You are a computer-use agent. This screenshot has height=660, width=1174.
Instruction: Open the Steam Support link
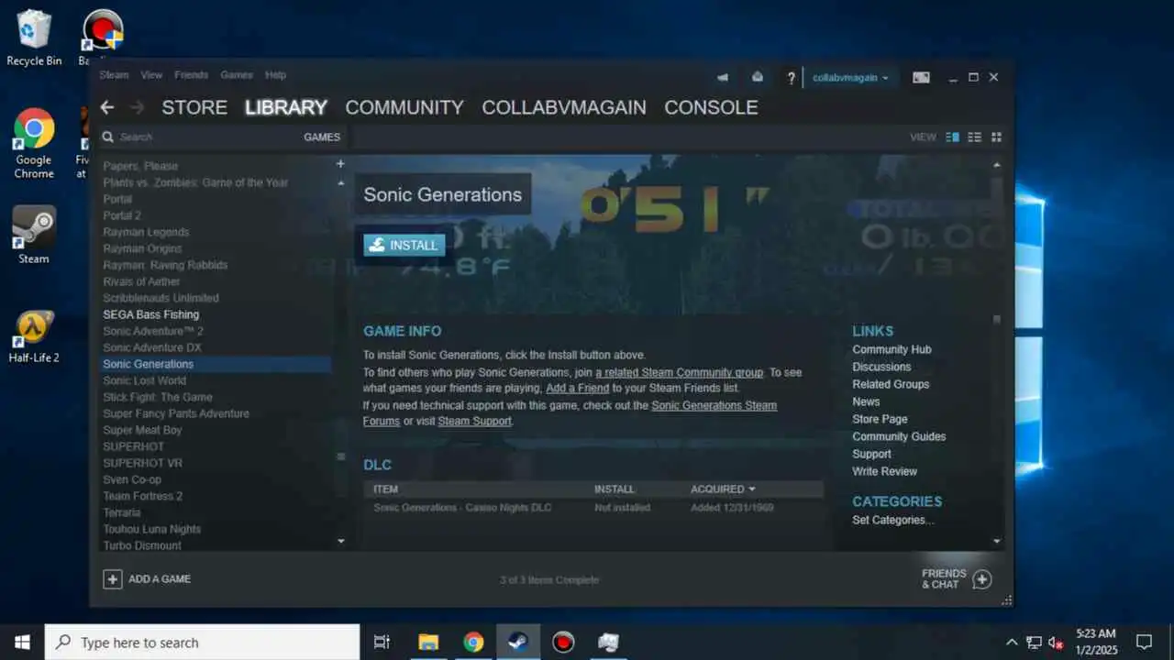pyautogui.click(x=474, y=422)
